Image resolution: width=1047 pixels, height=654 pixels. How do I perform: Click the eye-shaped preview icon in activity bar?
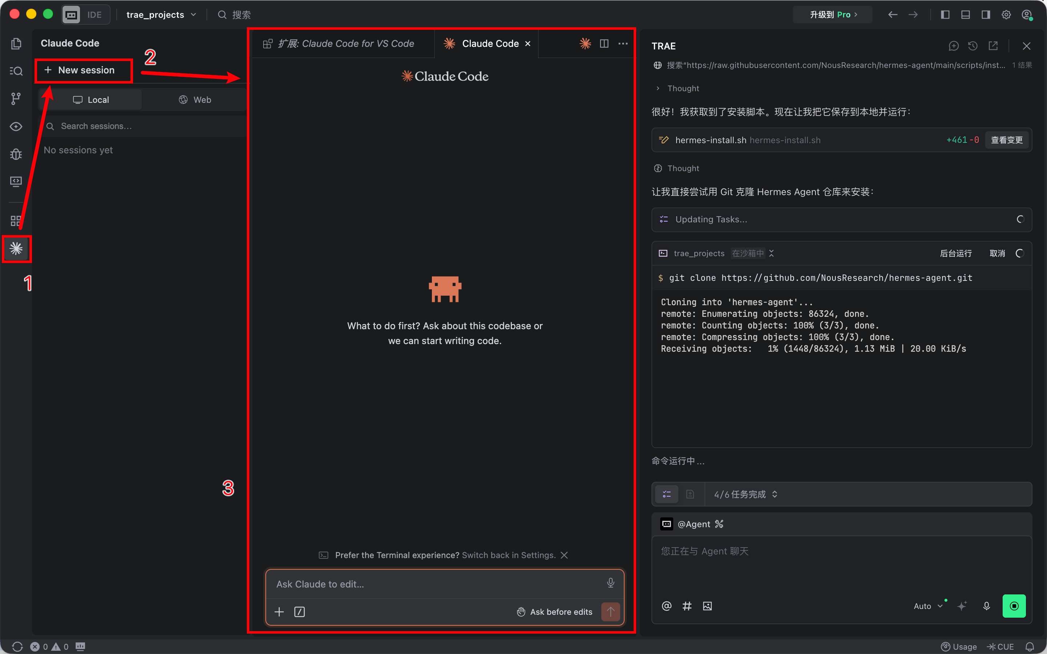click(x=16, y=126)
